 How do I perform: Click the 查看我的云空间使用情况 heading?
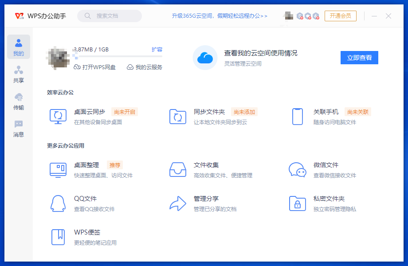click(261, 53)
